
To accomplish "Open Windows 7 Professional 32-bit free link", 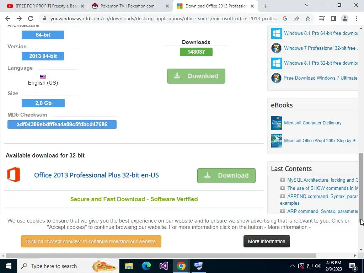I will tap(321, 48).
